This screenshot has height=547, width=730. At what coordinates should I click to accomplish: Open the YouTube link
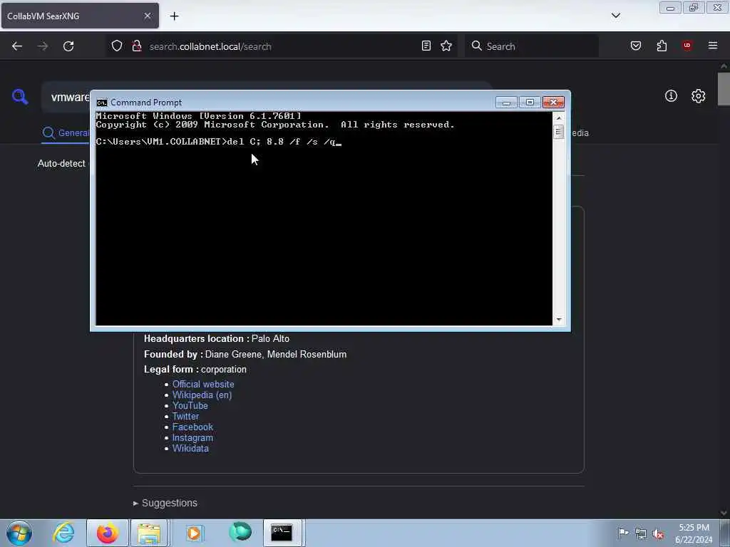pos(190,405)
